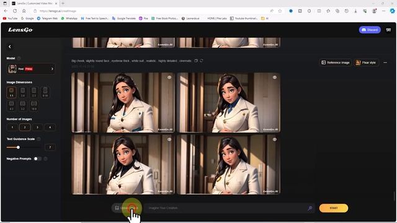Set number of images to 3
The width and height of the screenshot is (397, 223).
pyautogui.click(x=37, y=127)
